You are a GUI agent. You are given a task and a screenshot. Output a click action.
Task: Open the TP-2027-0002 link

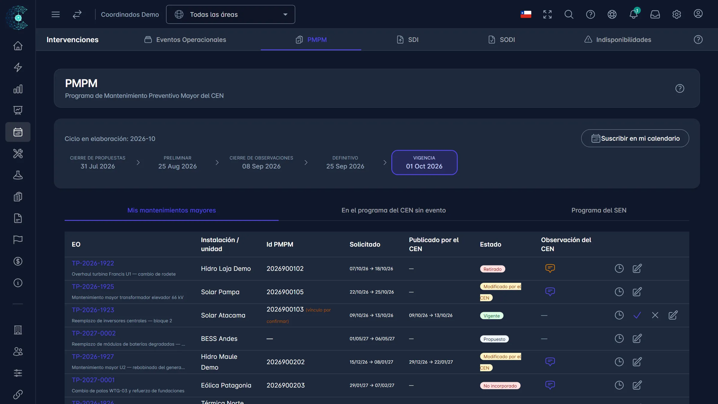(x=94, y=333)
